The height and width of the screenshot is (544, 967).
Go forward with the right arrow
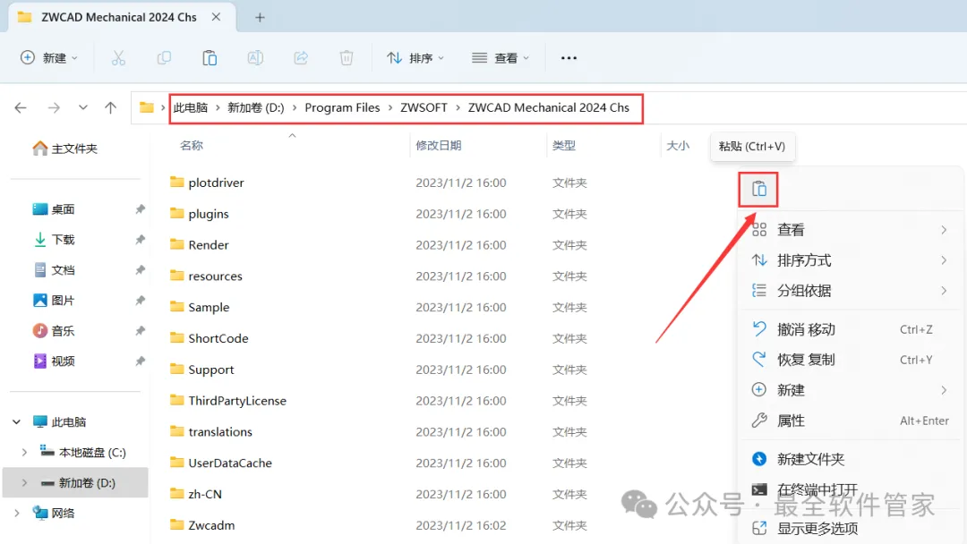55,107
